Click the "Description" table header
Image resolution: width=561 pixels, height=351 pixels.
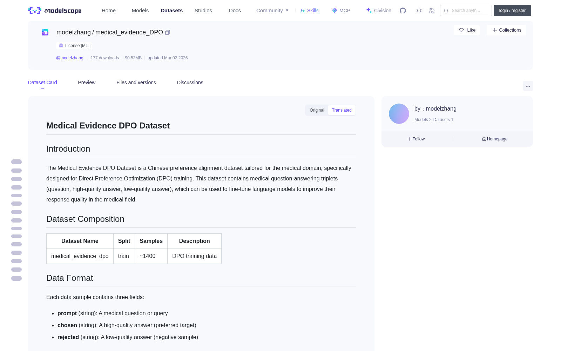pyautogui.click(x=195, y=241)
